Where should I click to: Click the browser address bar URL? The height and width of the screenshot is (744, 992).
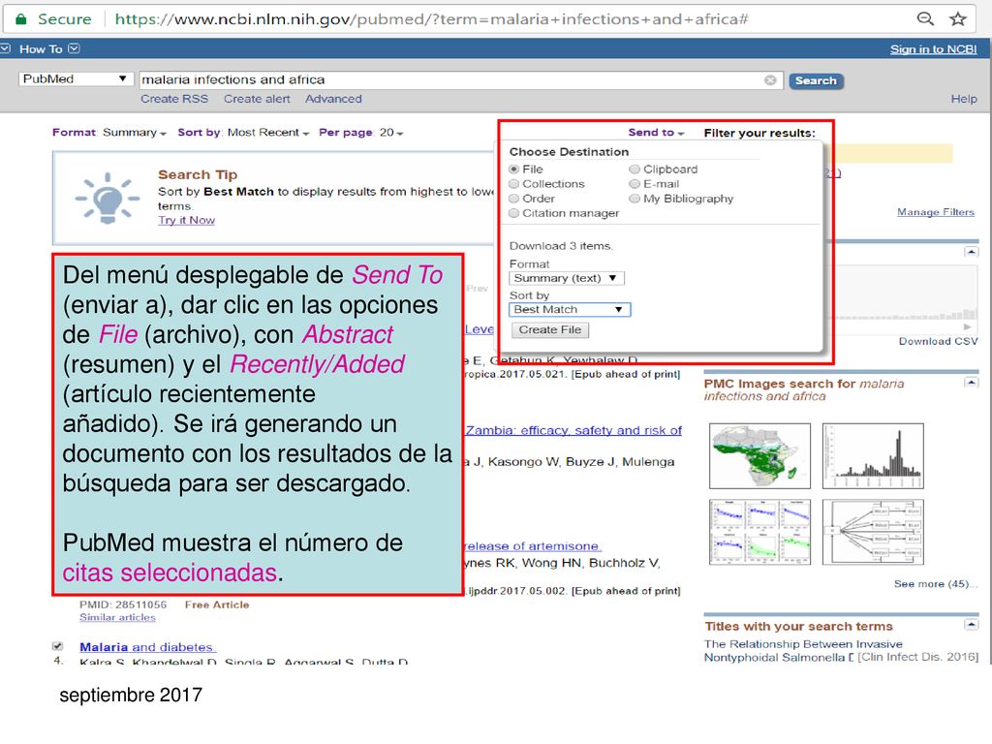[x=431, y=19]
